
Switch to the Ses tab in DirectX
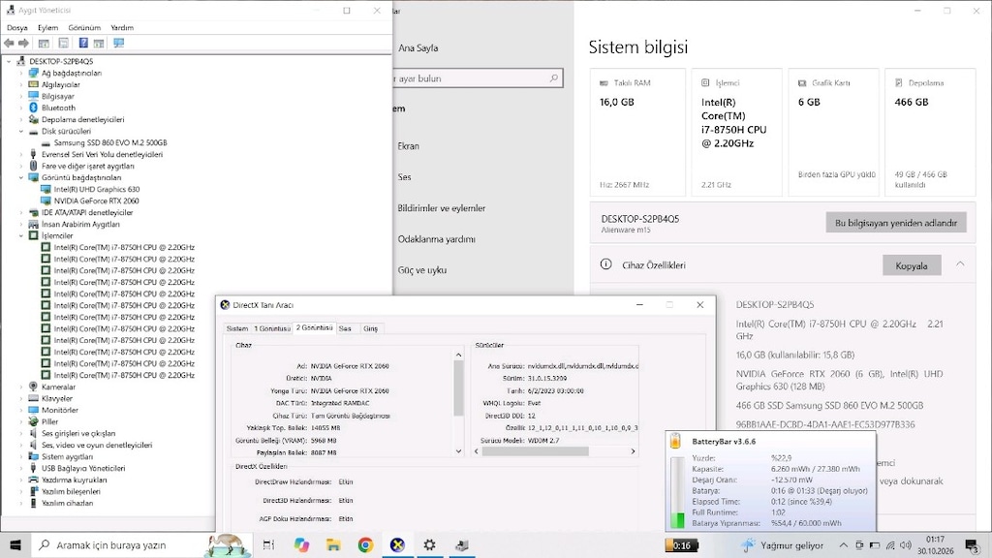point(345,329)
